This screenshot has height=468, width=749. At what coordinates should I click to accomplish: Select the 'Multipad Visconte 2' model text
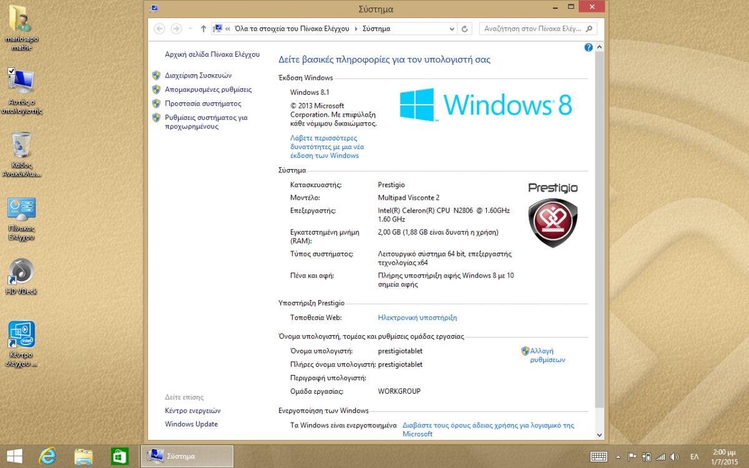409,197
